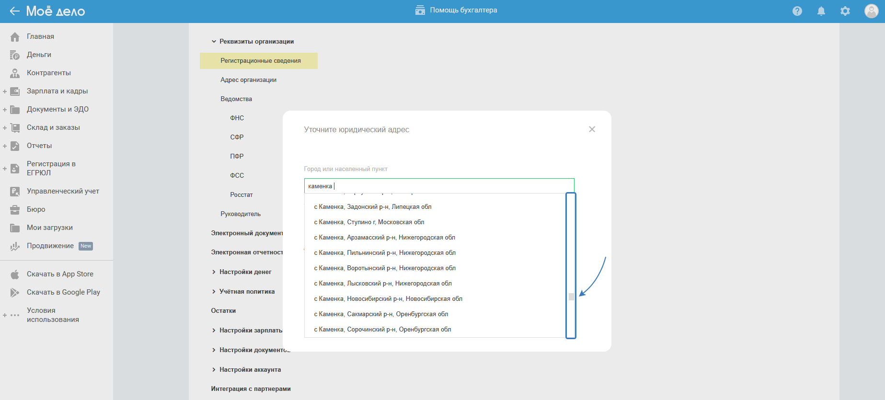Expand the Учётная политика section

coord(214,292)
